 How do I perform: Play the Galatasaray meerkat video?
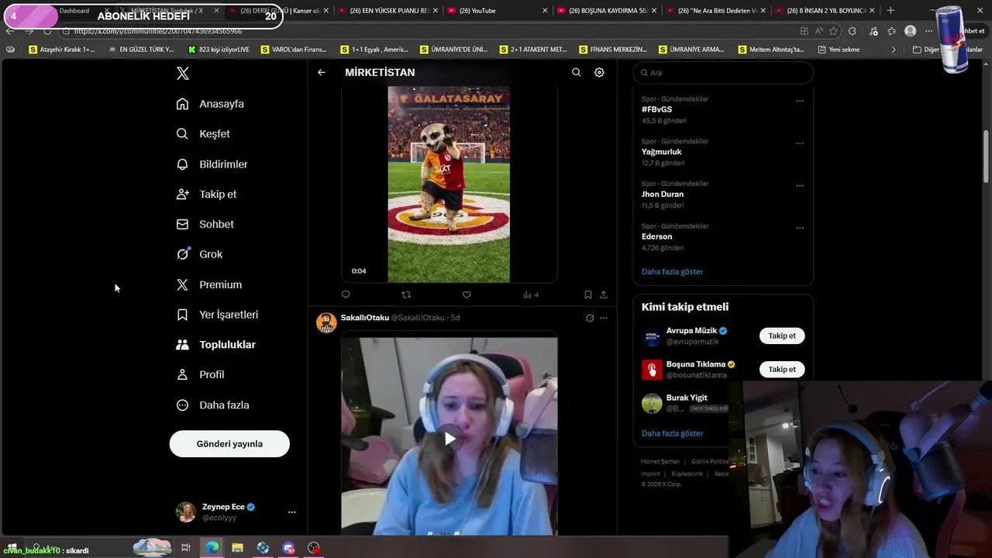449,184
